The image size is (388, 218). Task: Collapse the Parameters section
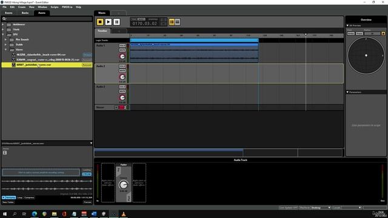pyautogui.click(x=347, y=92)
